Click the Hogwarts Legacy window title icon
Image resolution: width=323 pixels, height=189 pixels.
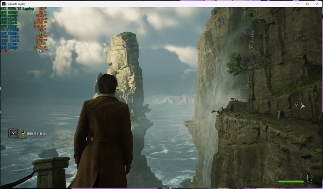point(4,4)
